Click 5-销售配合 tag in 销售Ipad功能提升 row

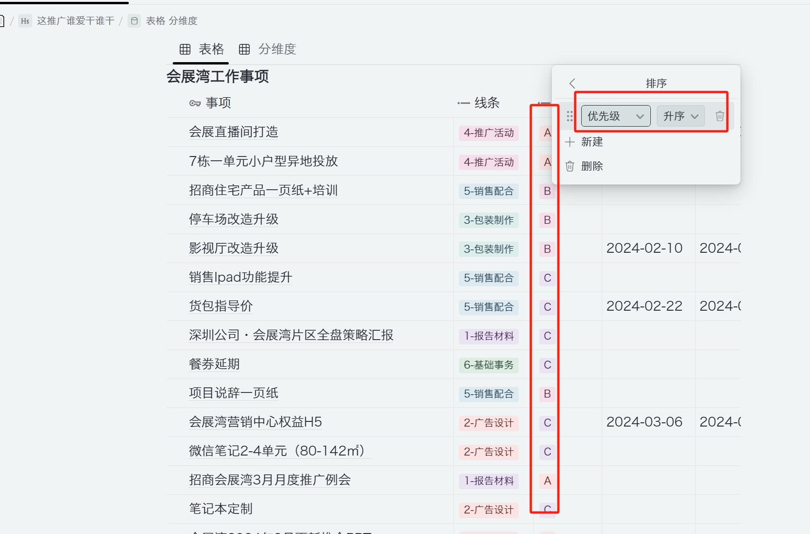coord(489,278)
